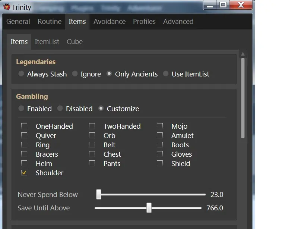Check the Bracers checkbox

coord(24,154)
